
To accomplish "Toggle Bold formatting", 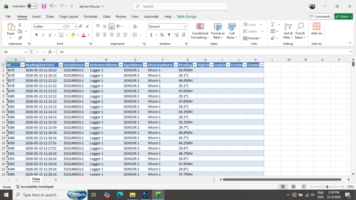I will click(x=36, y=35).
